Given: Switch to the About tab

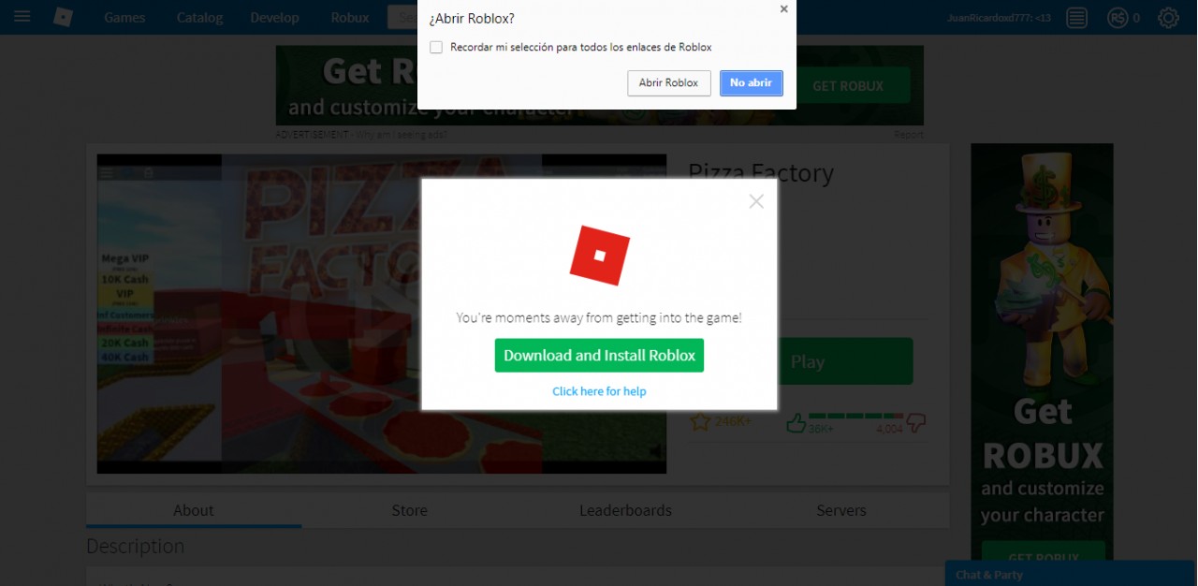Looking at the screenshot, I should (194, 510).
